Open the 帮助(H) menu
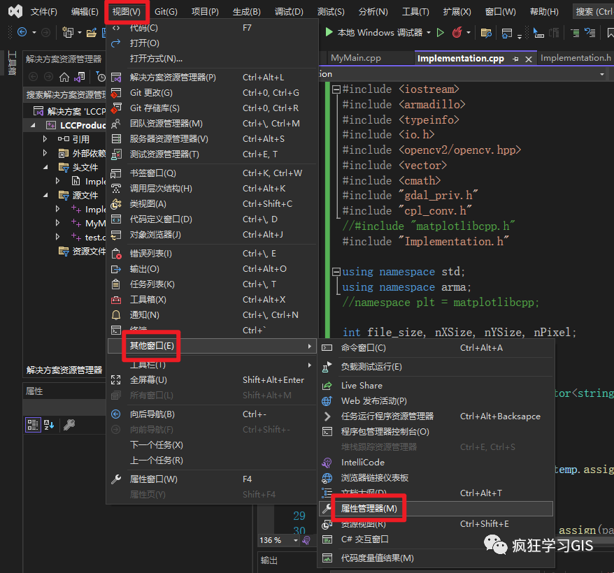 point(544,12)
